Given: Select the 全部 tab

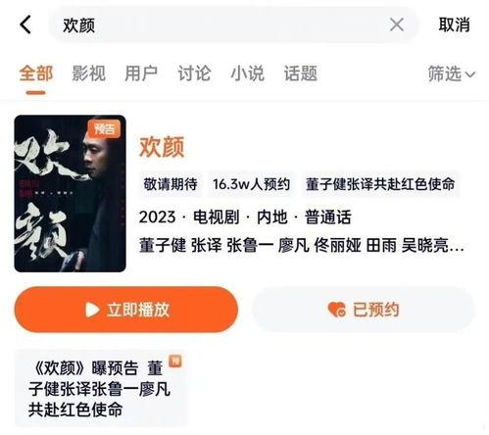Looking at the screenshot, I should [x=36, y=73].
